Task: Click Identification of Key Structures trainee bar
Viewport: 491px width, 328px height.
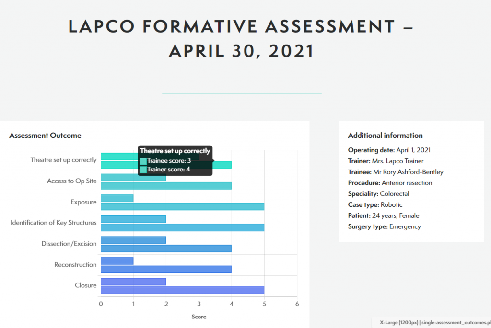Action: 133,219
